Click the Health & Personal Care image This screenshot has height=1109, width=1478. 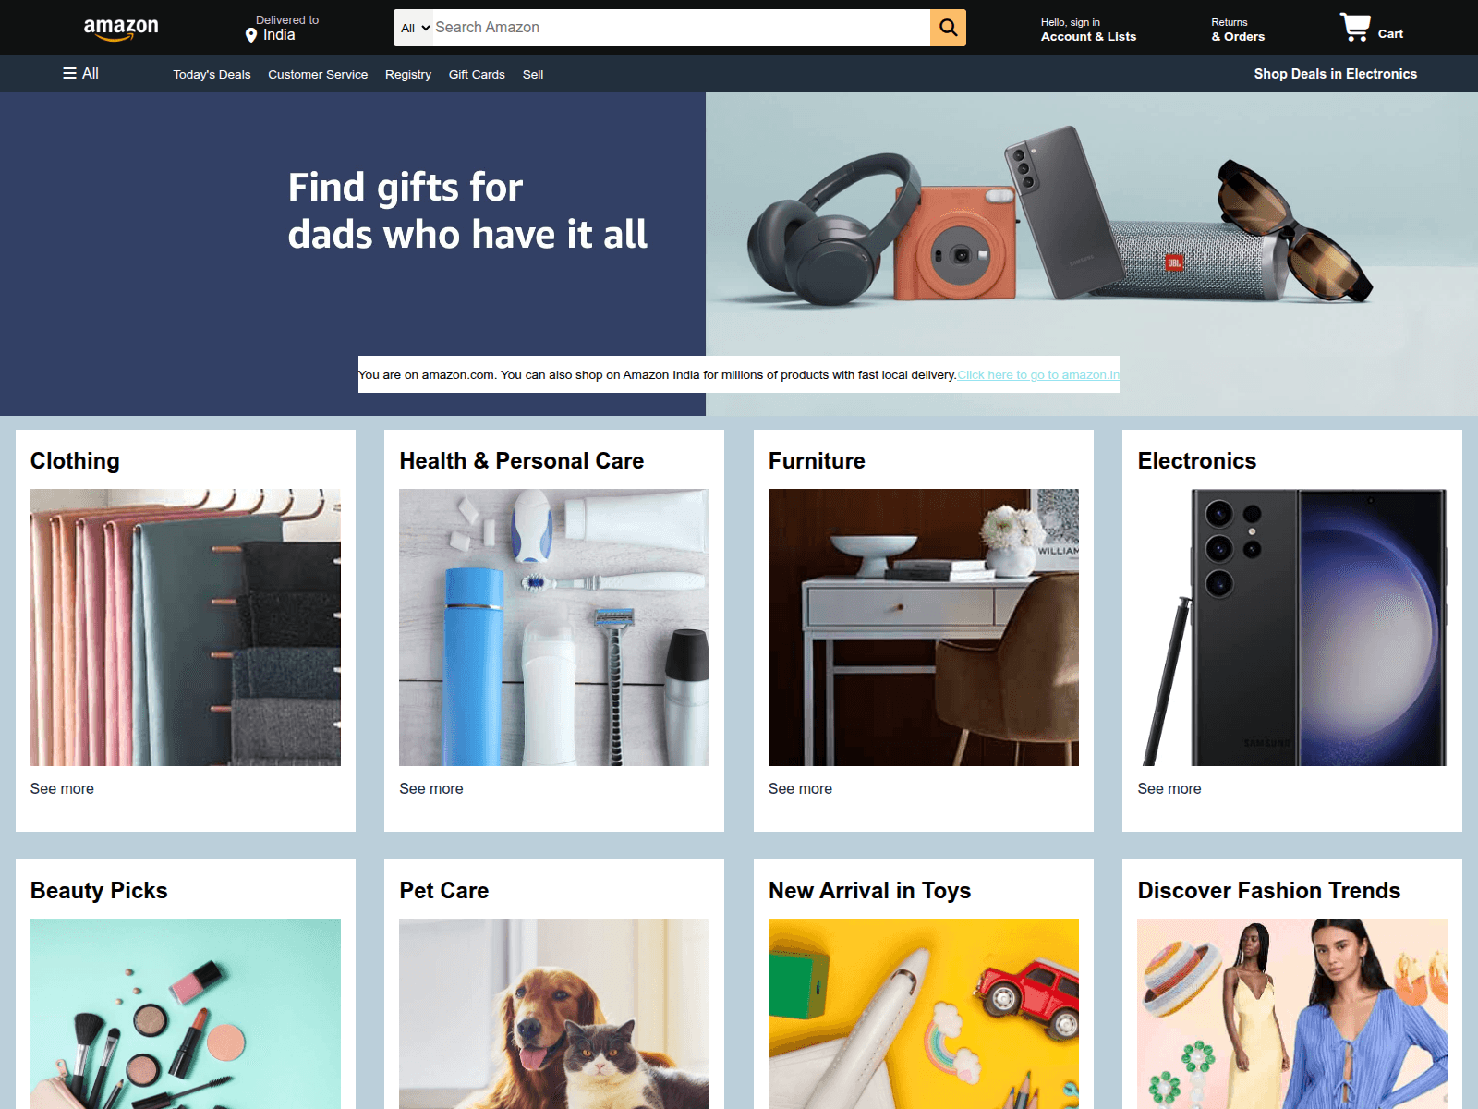tap(554, 627)
